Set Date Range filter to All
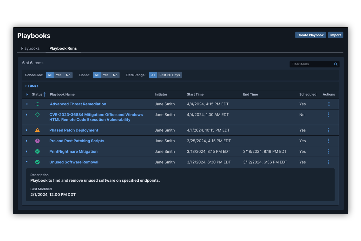Screen dimensions: 361x241 (x=153, y=75)
